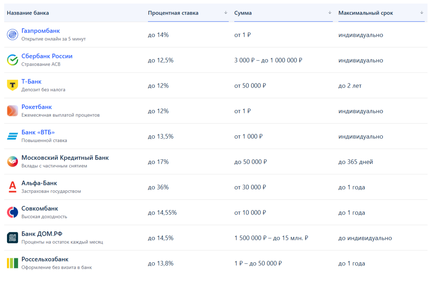Viewport: 431px width, 281px height.
Task: Open the Банк «ВТБ» link
Action: point(38,133)
